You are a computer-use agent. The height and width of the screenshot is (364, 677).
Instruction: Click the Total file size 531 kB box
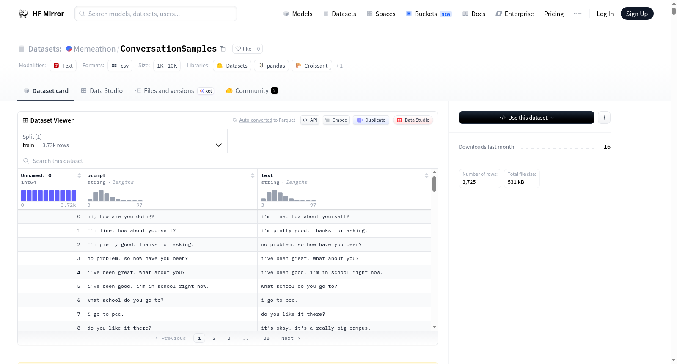[x=522, y=178]
